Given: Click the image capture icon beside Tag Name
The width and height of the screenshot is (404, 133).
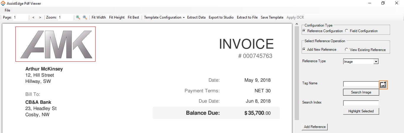Looking at the screenshot, I should 383,85.
